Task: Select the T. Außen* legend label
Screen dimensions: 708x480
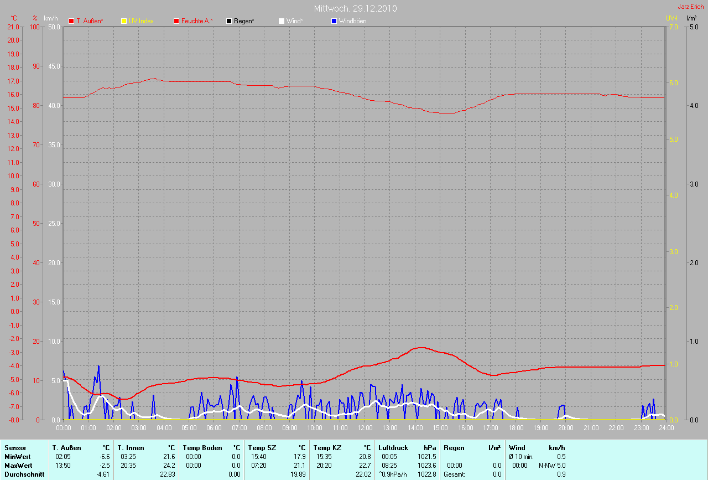Action: [x=90, y=21]
